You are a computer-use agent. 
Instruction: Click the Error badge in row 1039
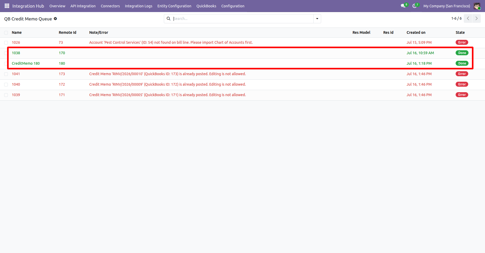pos(462,95)
